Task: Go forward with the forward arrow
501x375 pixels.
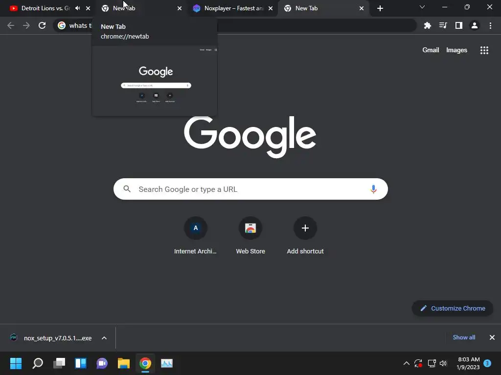Action: tap(26, 25)
